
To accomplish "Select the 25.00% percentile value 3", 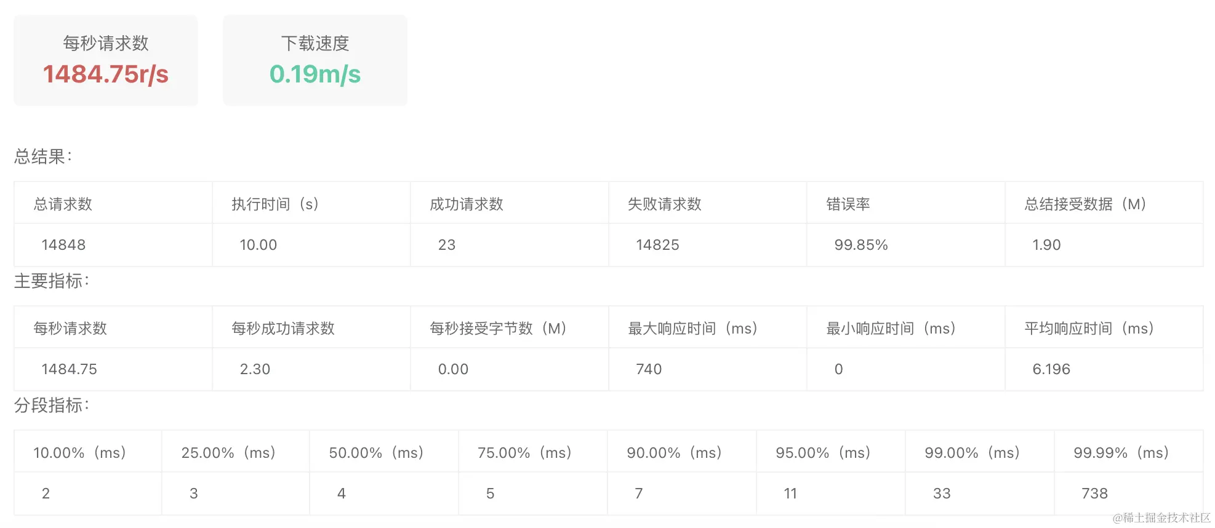I will (x=194, y=494).
